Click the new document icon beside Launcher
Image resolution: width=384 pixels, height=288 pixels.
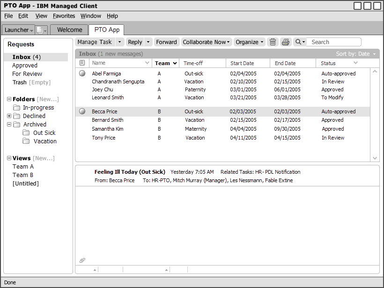click(39, 30)
